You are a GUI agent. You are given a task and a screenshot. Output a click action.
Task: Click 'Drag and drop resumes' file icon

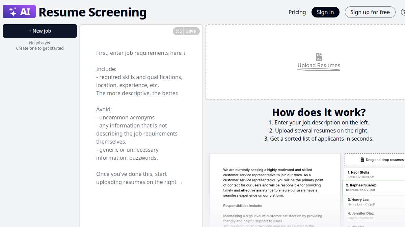click(362, 160)
